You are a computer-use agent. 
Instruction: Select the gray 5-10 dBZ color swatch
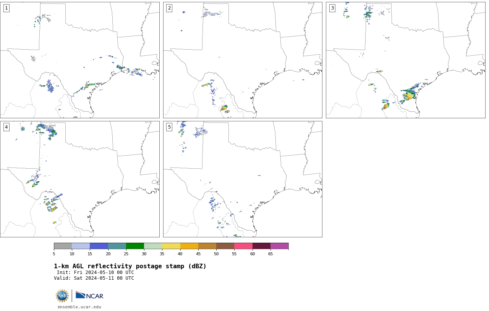click(x=63, y=246)
